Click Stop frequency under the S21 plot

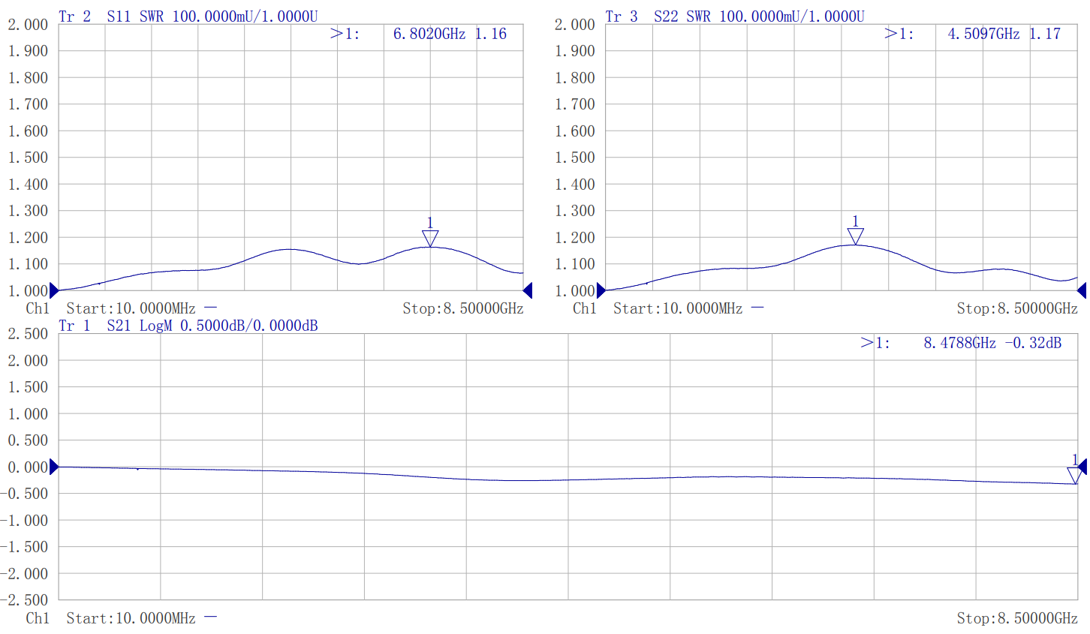[x=1016, y=618]
